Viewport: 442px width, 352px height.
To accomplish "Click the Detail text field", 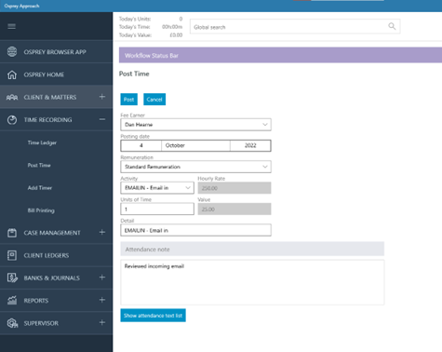I will [195, 230].
